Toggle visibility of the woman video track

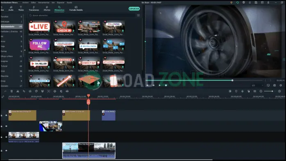click(6, 137)
